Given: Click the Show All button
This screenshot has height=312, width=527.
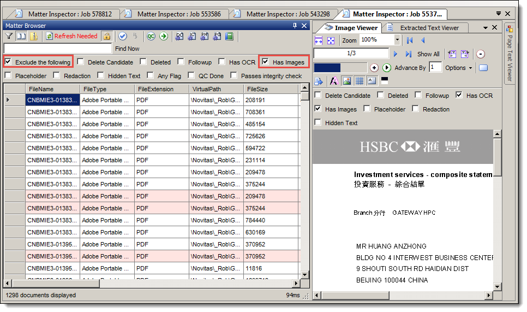Looking at the screenshot, I should click(x=428, y=54).
